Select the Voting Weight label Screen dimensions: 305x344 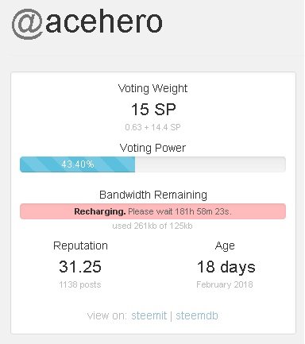(152, 88)
